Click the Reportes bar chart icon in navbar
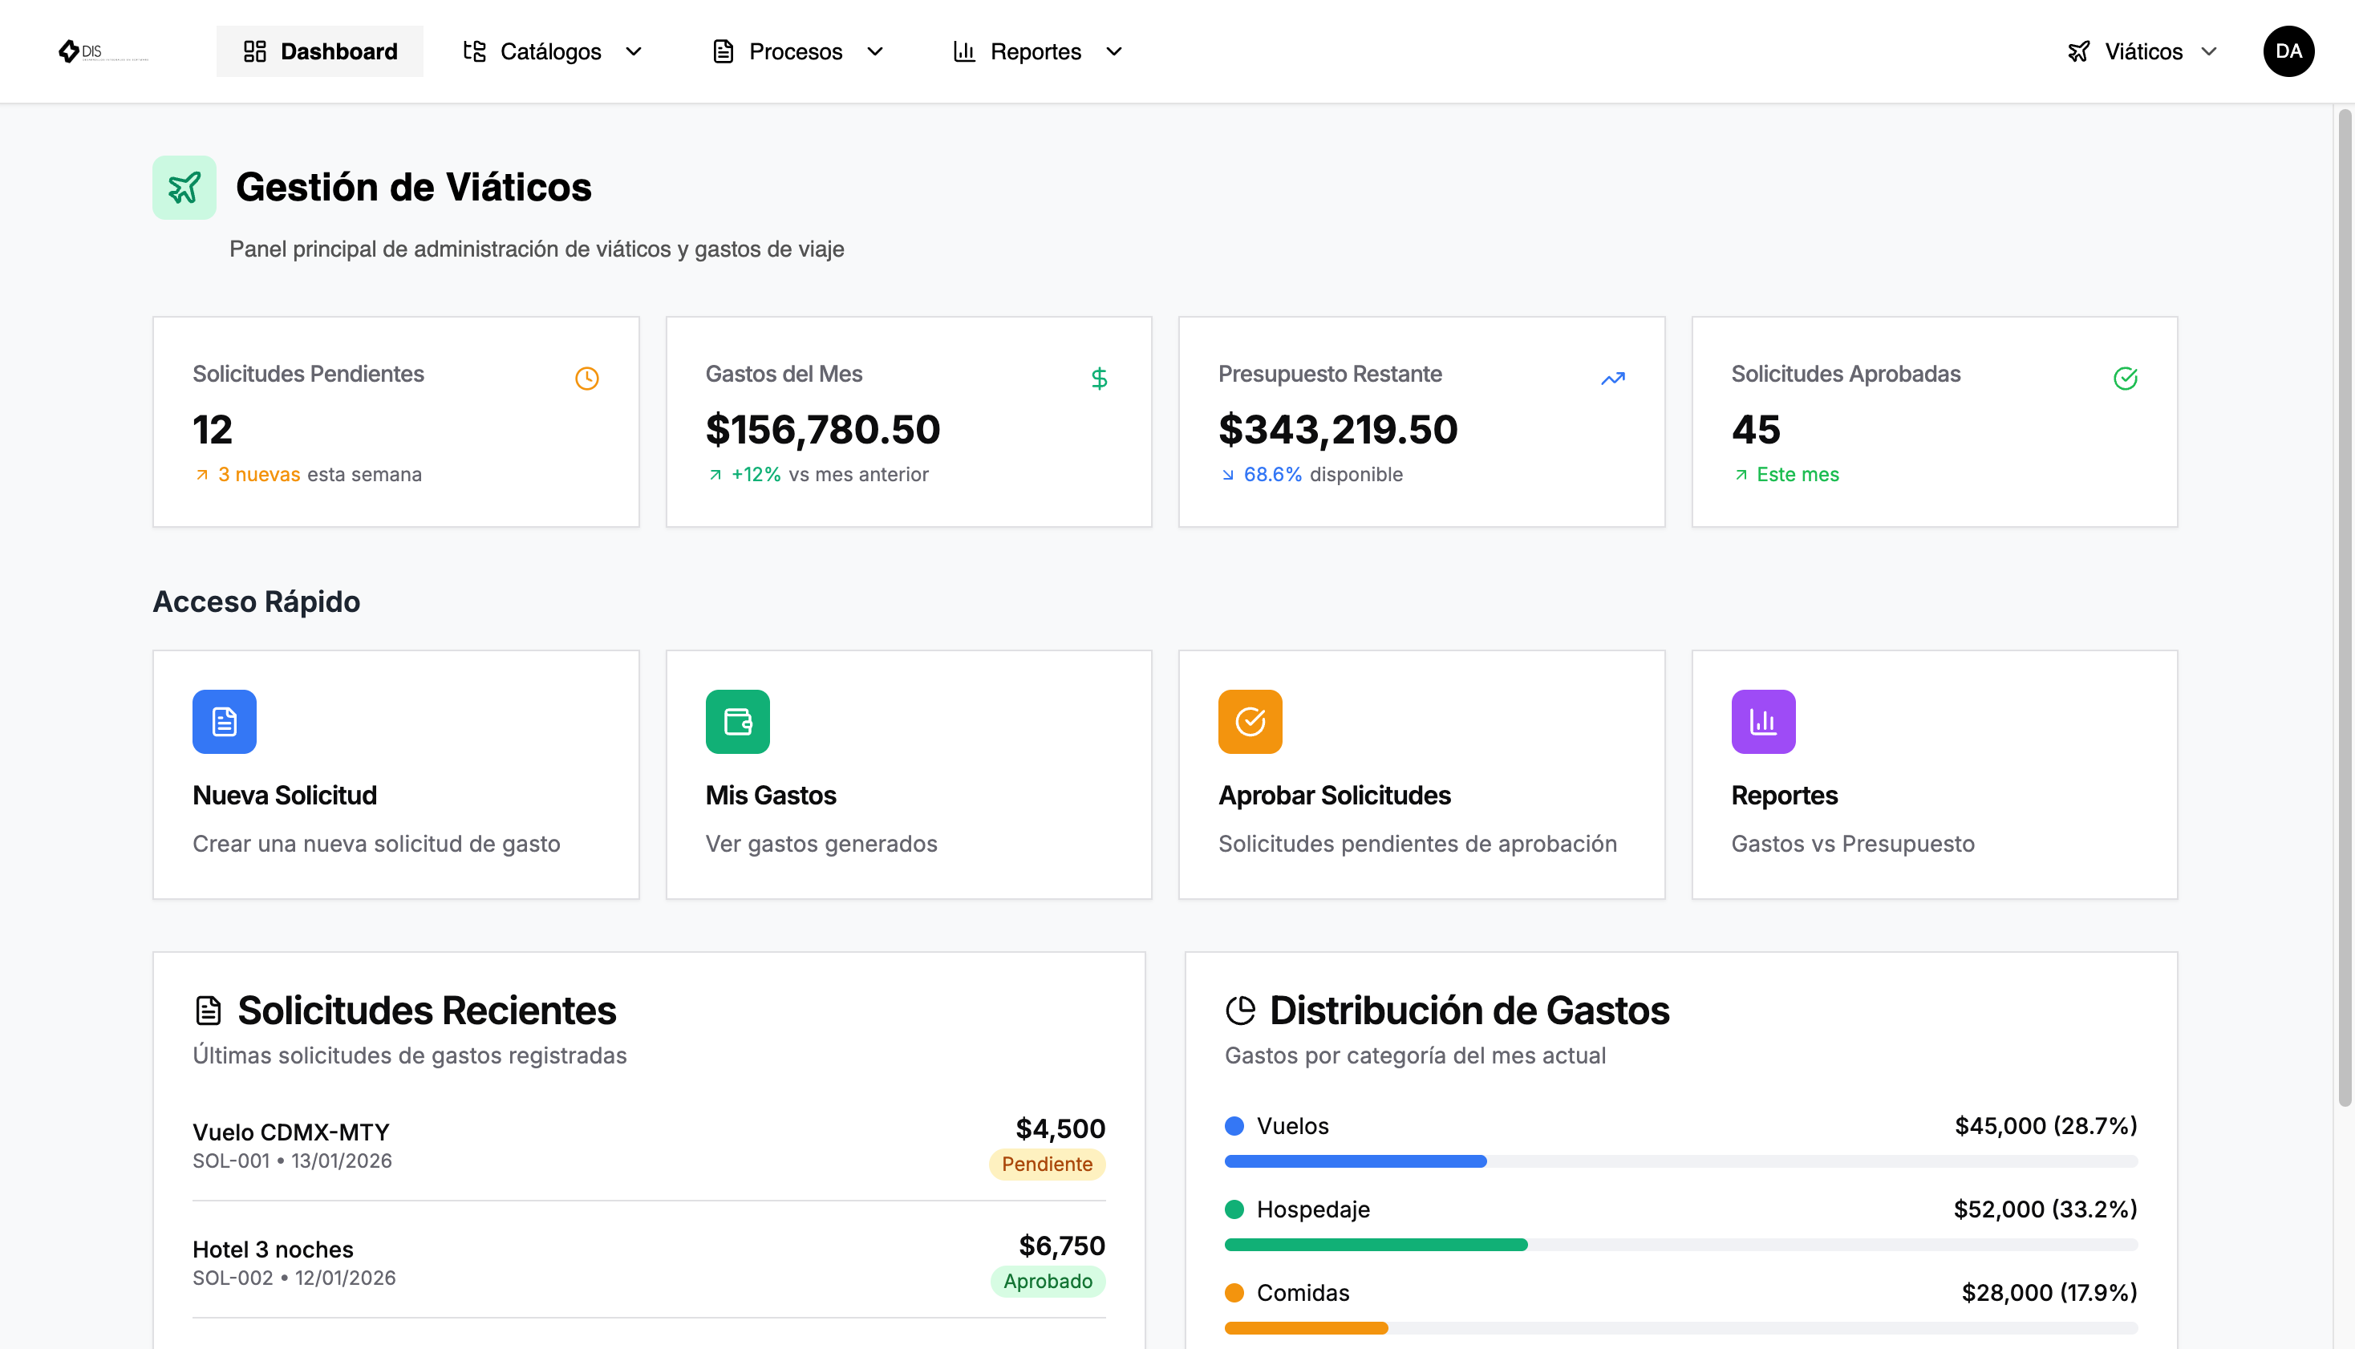This screenshot has height=1349, width=2355. click(x=964, y=51)
